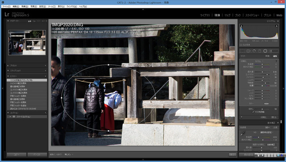Expand the プリセット panel
Image resolution: width=286 pixels, height=162 pixels.
click(8, 66)
